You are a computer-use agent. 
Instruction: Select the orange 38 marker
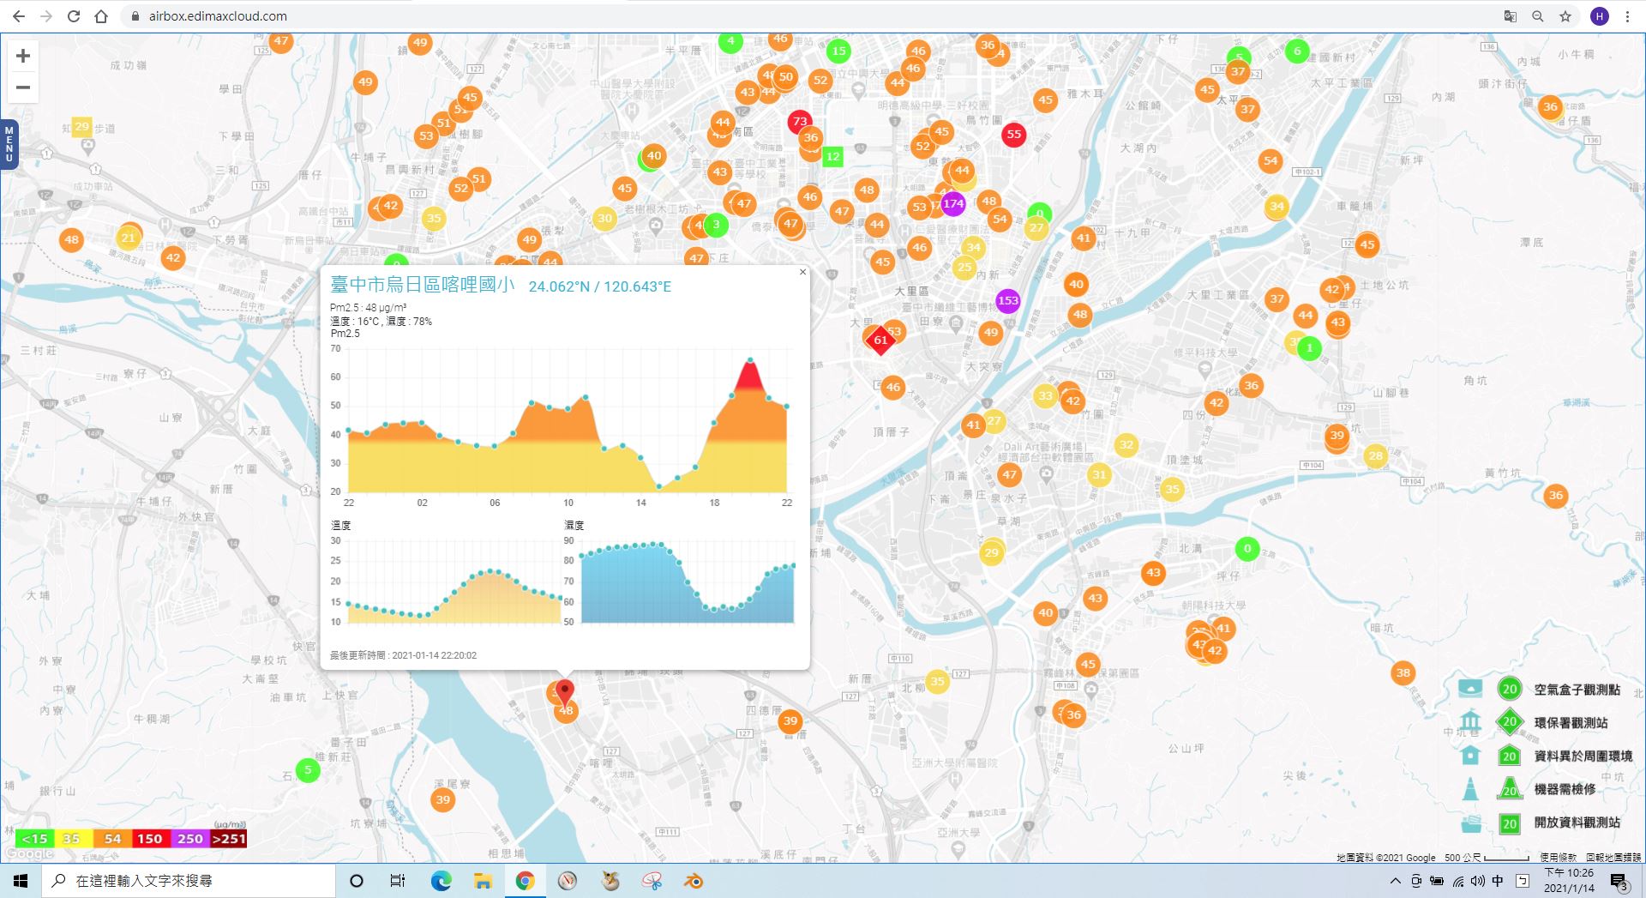click(1403, 673)
